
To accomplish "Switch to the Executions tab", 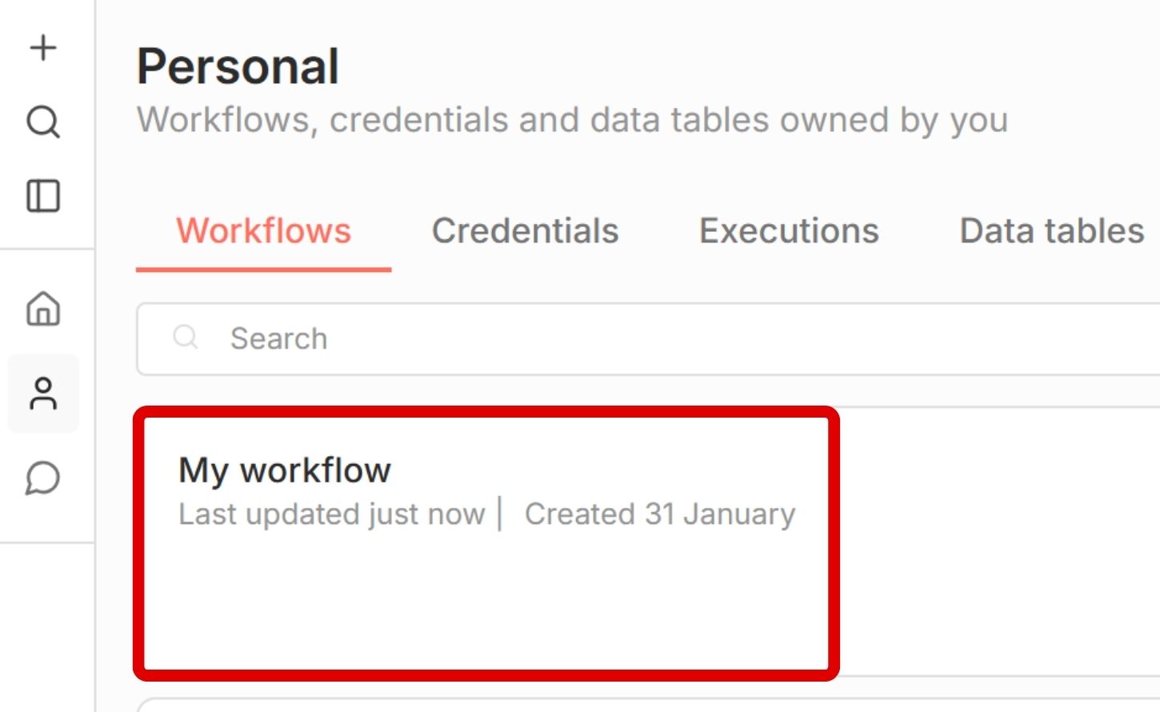I will pos(789,230).
